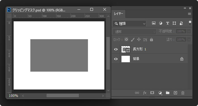
Task: Select the 長方形 1 layer name
Action: pyautogui.click(x=139, y=49)
